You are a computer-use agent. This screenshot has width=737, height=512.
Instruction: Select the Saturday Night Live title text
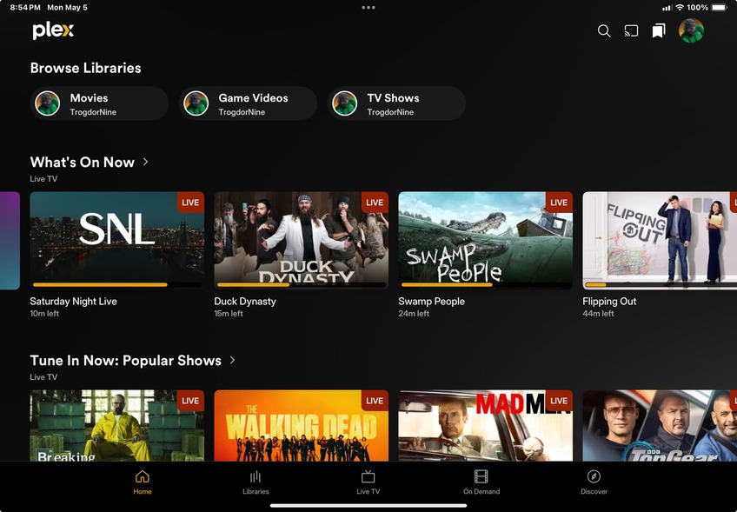(x=73, y=302)
